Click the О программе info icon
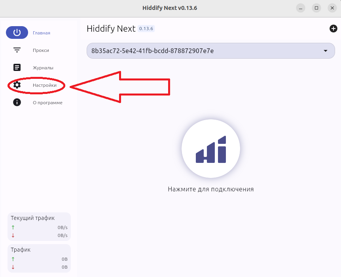 17,102
